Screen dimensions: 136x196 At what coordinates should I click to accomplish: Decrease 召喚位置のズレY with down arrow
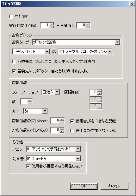pyautogui.click(x=62, y=132)
